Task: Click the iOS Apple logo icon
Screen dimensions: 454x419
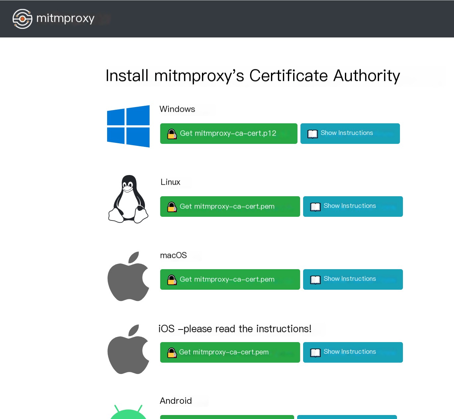Action: tap(128, 349)
